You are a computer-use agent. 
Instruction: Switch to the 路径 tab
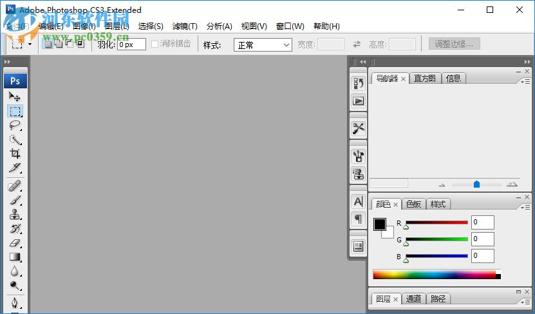(x=438, y=299)
